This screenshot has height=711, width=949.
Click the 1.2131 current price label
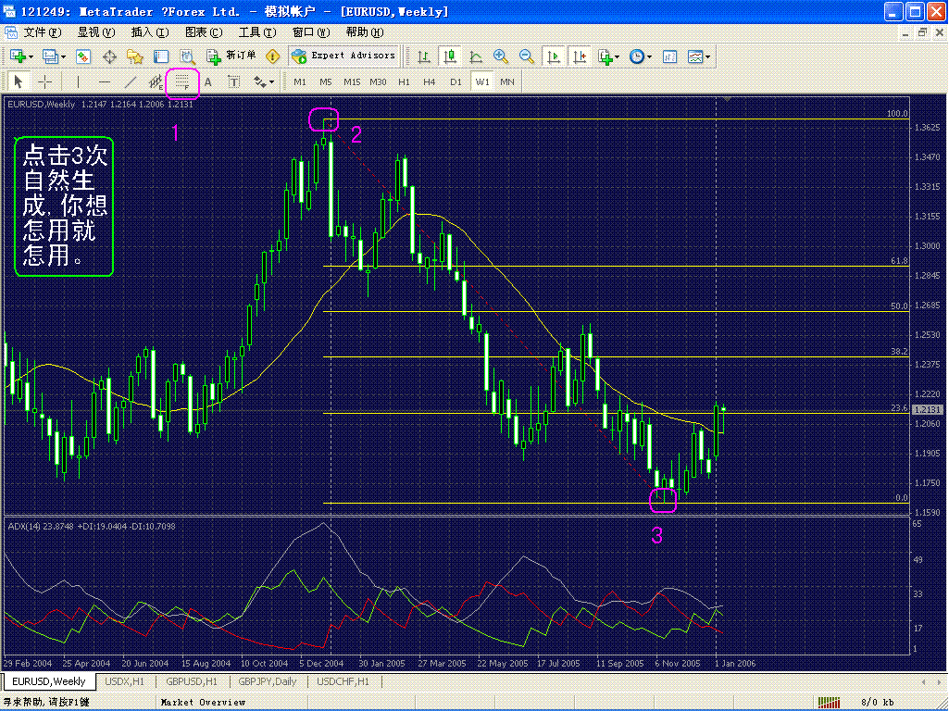tap(927, 409)
